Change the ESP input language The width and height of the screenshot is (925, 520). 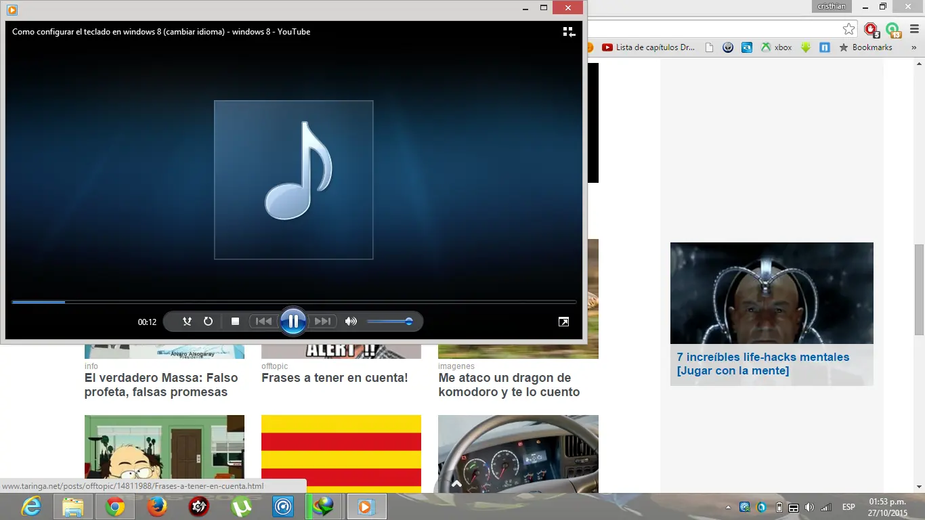tap(848, 507)
